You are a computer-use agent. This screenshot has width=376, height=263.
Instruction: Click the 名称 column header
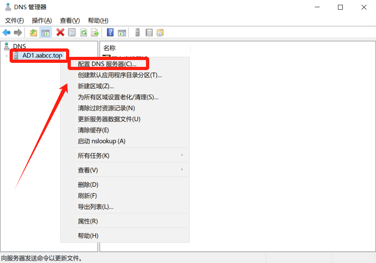(x=110, y=48)
